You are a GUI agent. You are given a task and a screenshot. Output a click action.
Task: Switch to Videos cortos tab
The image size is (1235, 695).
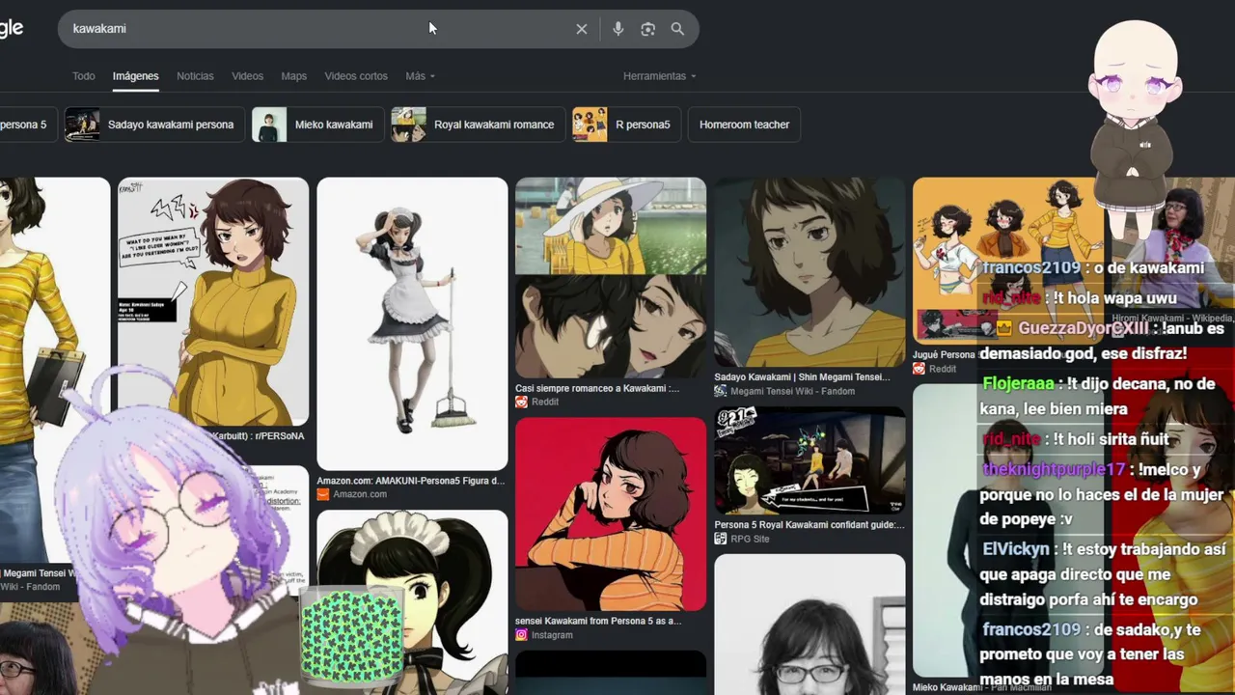click(x=356, y=76)
